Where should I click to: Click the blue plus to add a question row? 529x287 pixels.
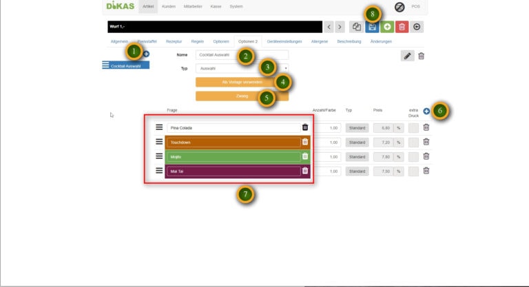426,111
